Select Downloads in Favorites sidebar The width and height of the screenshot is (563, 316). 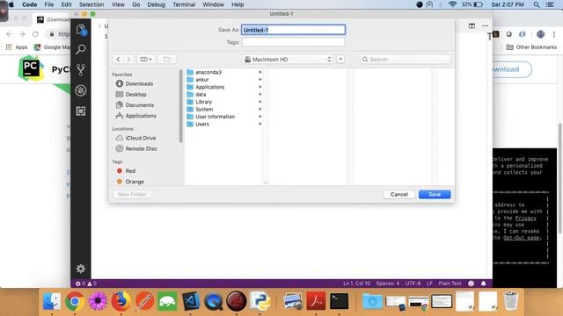coord(139,83)
